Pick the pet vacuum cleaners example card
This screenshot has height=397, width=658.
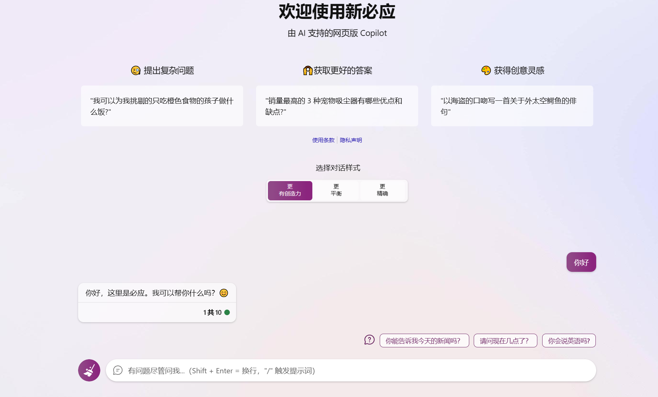point(337,106)
